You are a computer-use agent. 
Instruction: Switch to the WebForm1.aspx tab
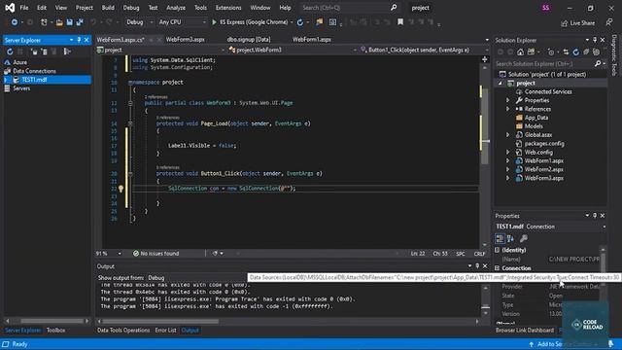(312, 39)
